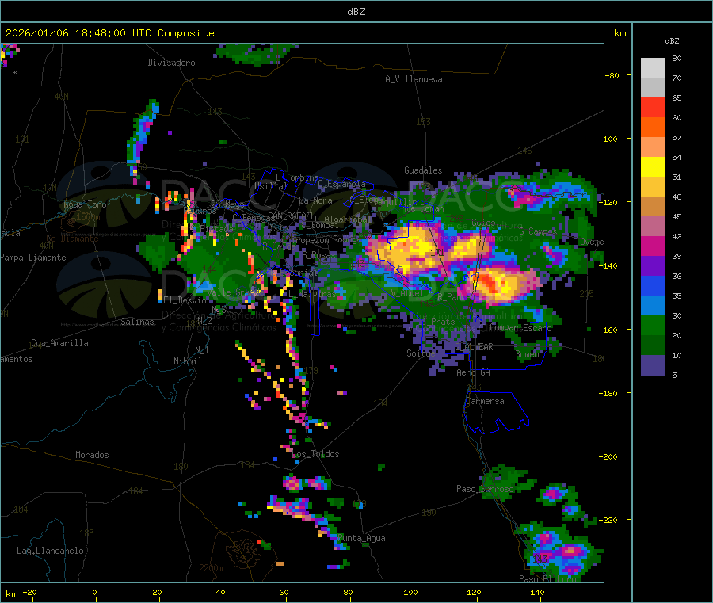This screenshot has width=713, height=603.
Task: Click the '-80' tick on the right axis
Action: pyautogui.click(x=612, y=75)
